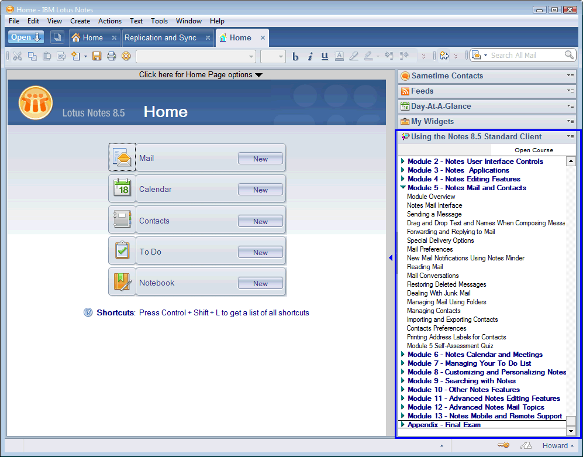Viewport: 583px width, 457px height.
Task: Open the Window menu
Action: click(x=189, y=21)
